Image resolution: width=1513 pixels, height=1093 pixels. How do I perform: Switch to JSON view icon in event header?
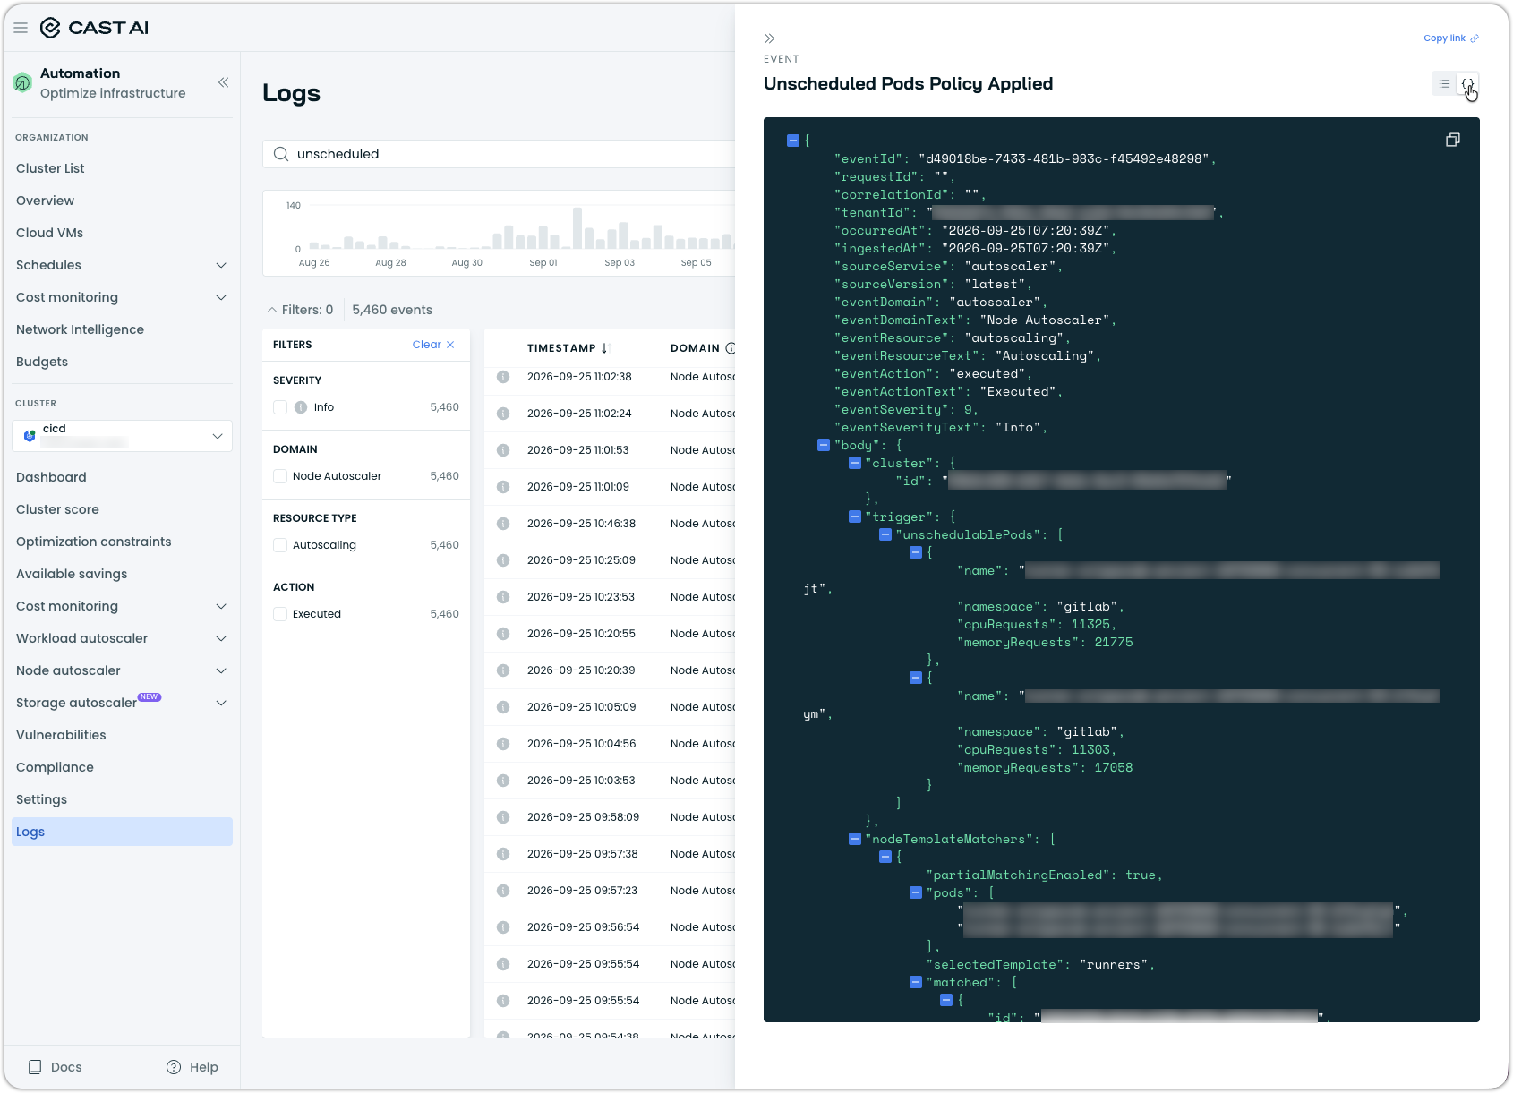1467,84
